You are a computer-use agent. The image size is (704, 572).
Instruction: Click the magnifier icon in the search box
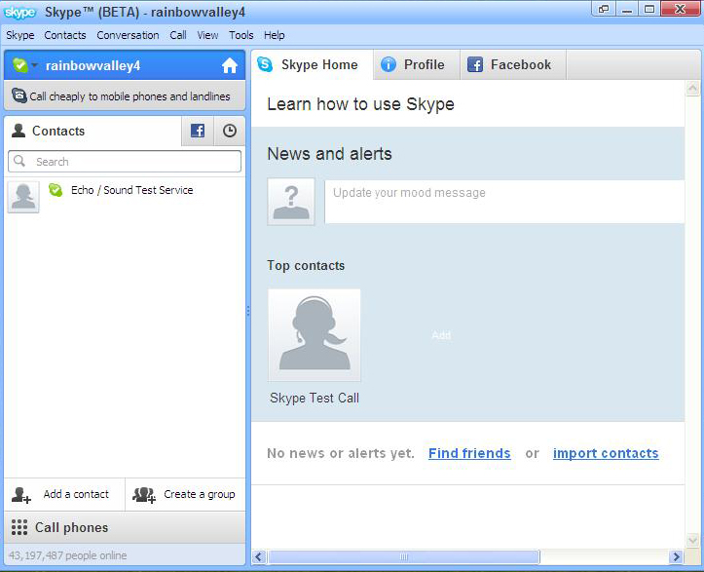[x=19, y=161]
